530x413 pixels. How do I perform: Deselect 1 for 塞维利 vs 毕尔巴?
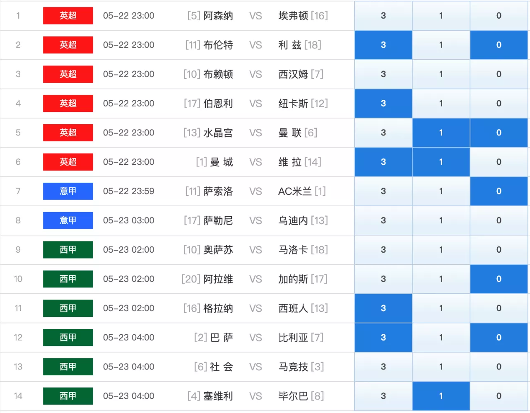[x=441, y=396]
